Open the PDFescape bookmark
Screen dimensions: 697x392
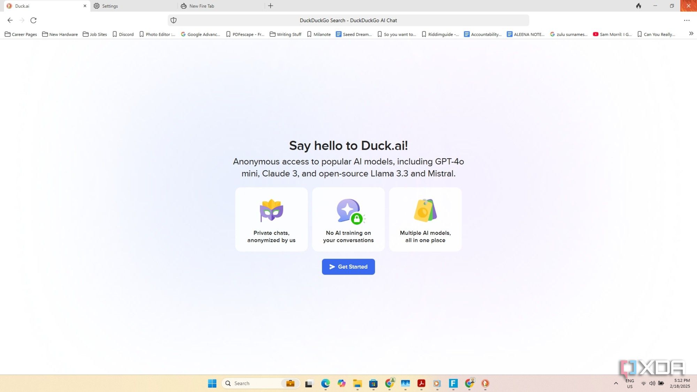[245, 34]
